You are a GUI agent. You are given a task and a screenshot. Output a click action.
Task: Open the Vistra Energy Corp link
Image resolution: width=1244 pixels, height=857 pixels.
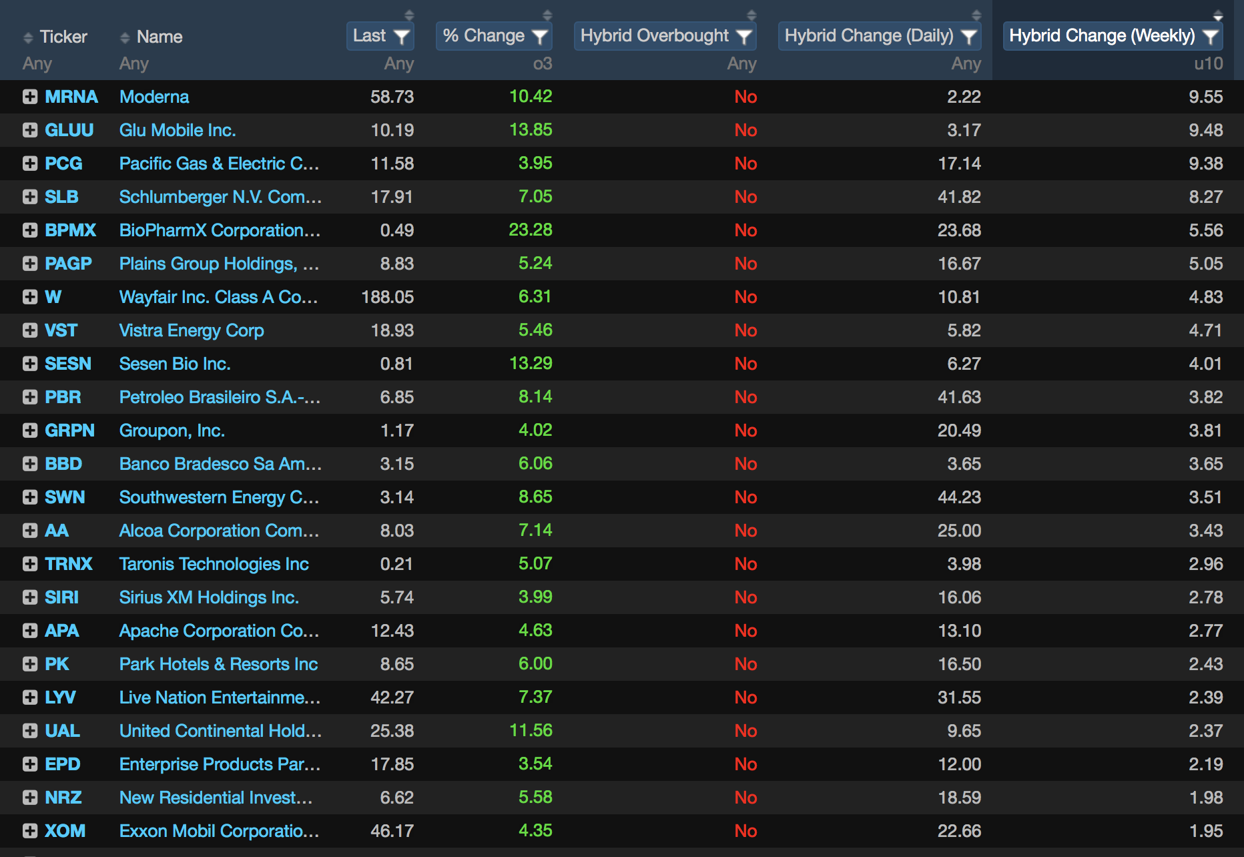192,330
